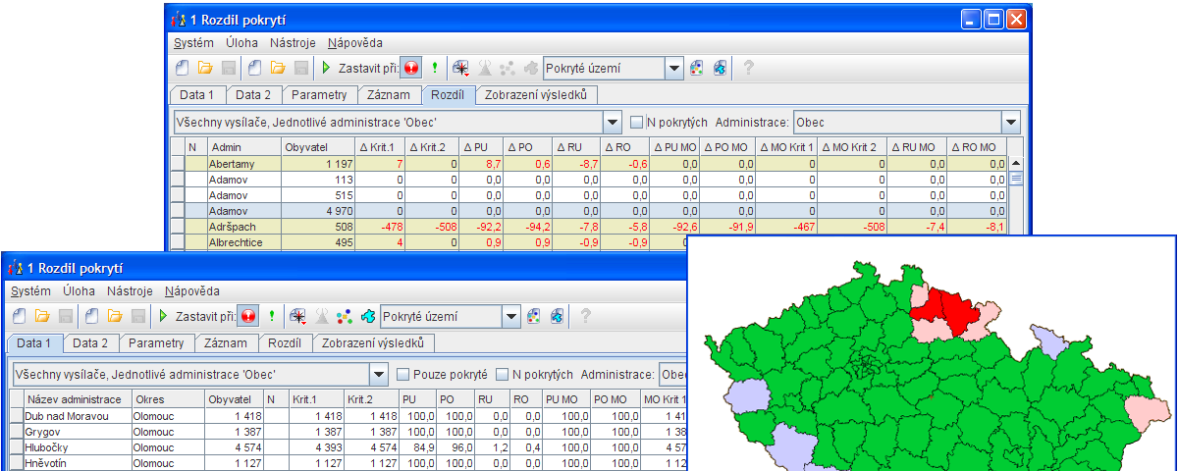The image size is (1178, 471).
Task: Switch to the 'Záznam' tab in the upper window
Action: (388, 95)
